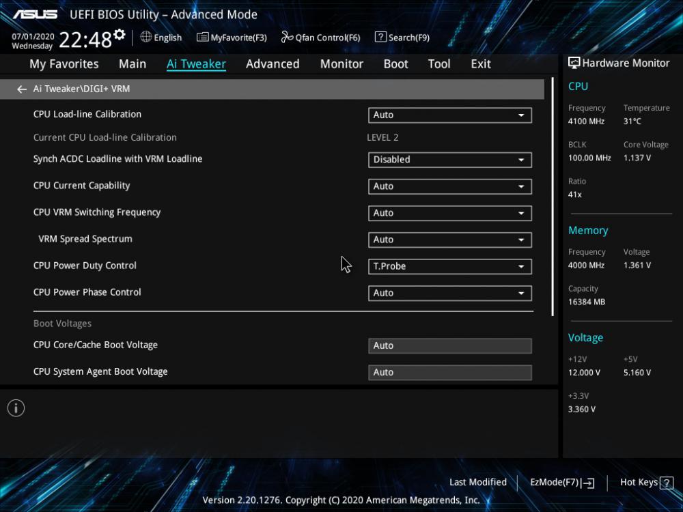The height and width of the screenshot is (512, 683).
Task: Go to the Advanced tab
Action: point(273,64)
